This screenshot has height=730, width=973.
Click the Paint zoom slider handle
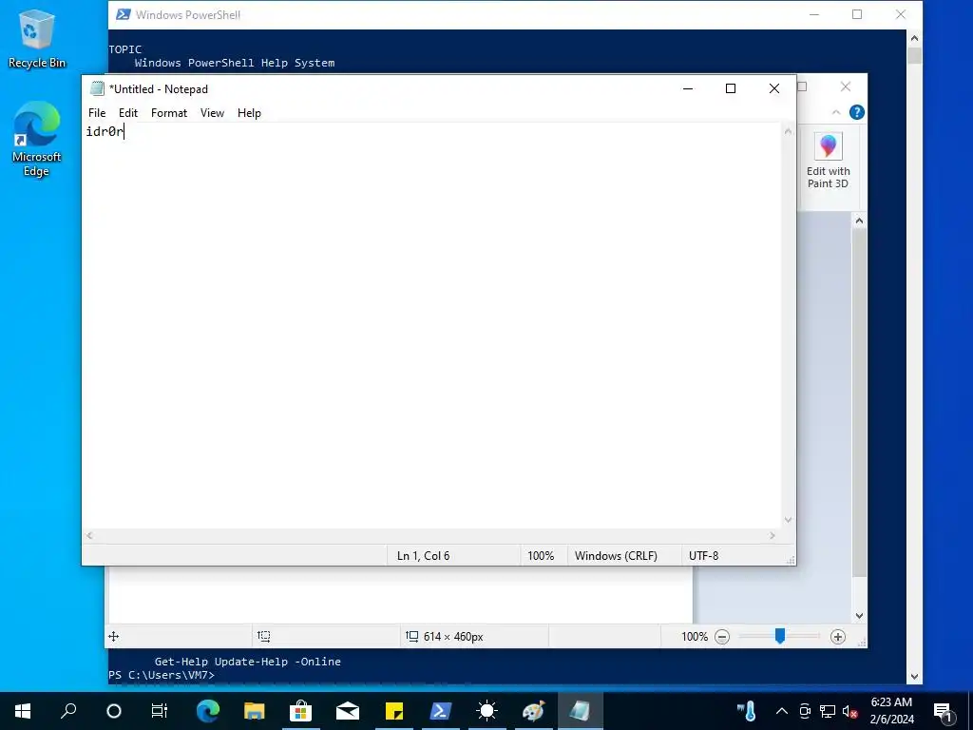click(x=780, y=636)
